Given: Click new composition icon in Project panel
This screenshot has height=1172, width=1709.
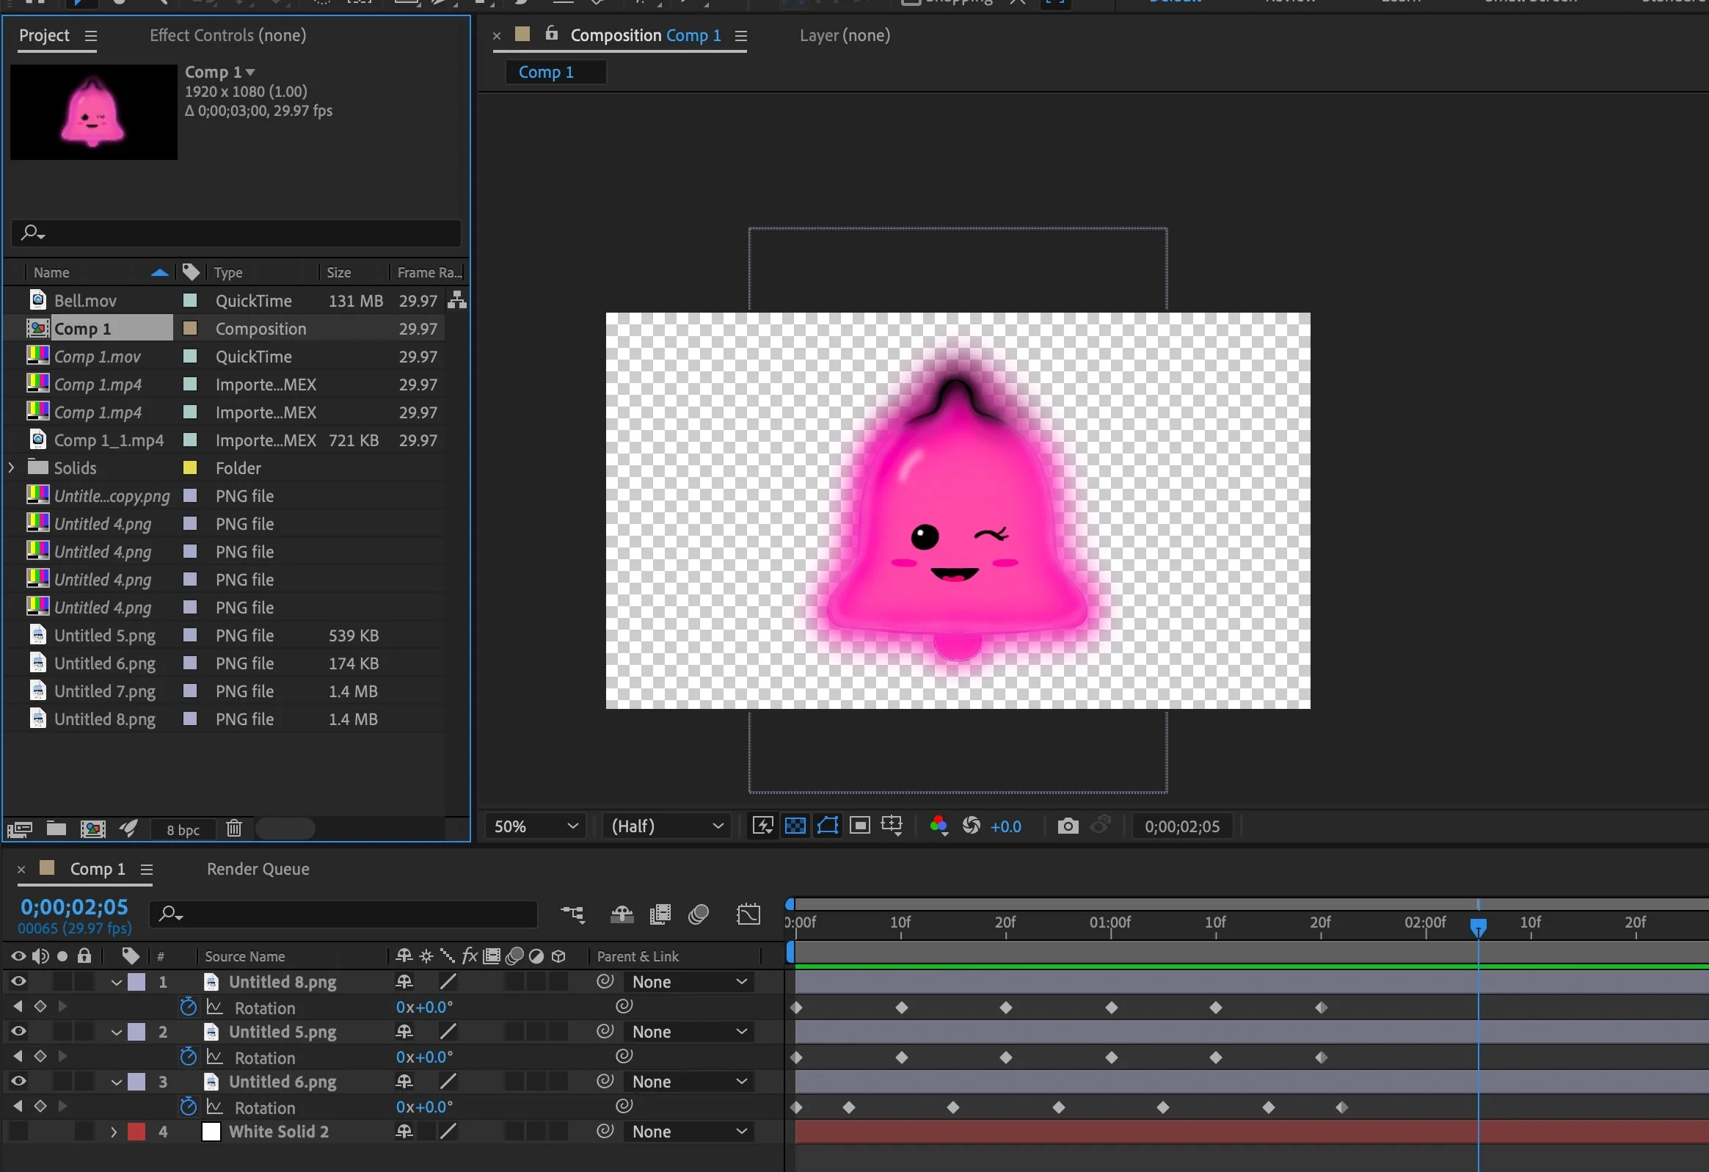Looking at the screenshot, I should point(92,829).
